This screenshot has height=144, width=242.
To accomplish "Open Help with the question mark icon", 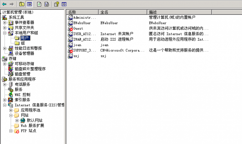I will [56, 4].
